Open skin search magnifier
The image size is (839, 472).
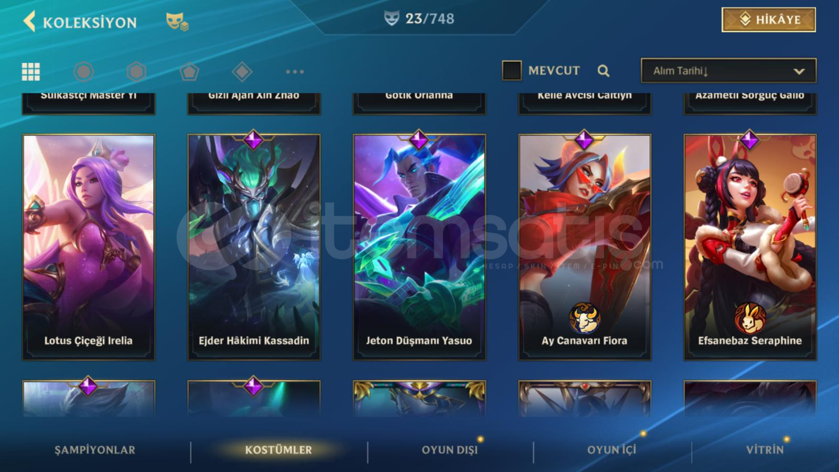[x=604, y=71]
